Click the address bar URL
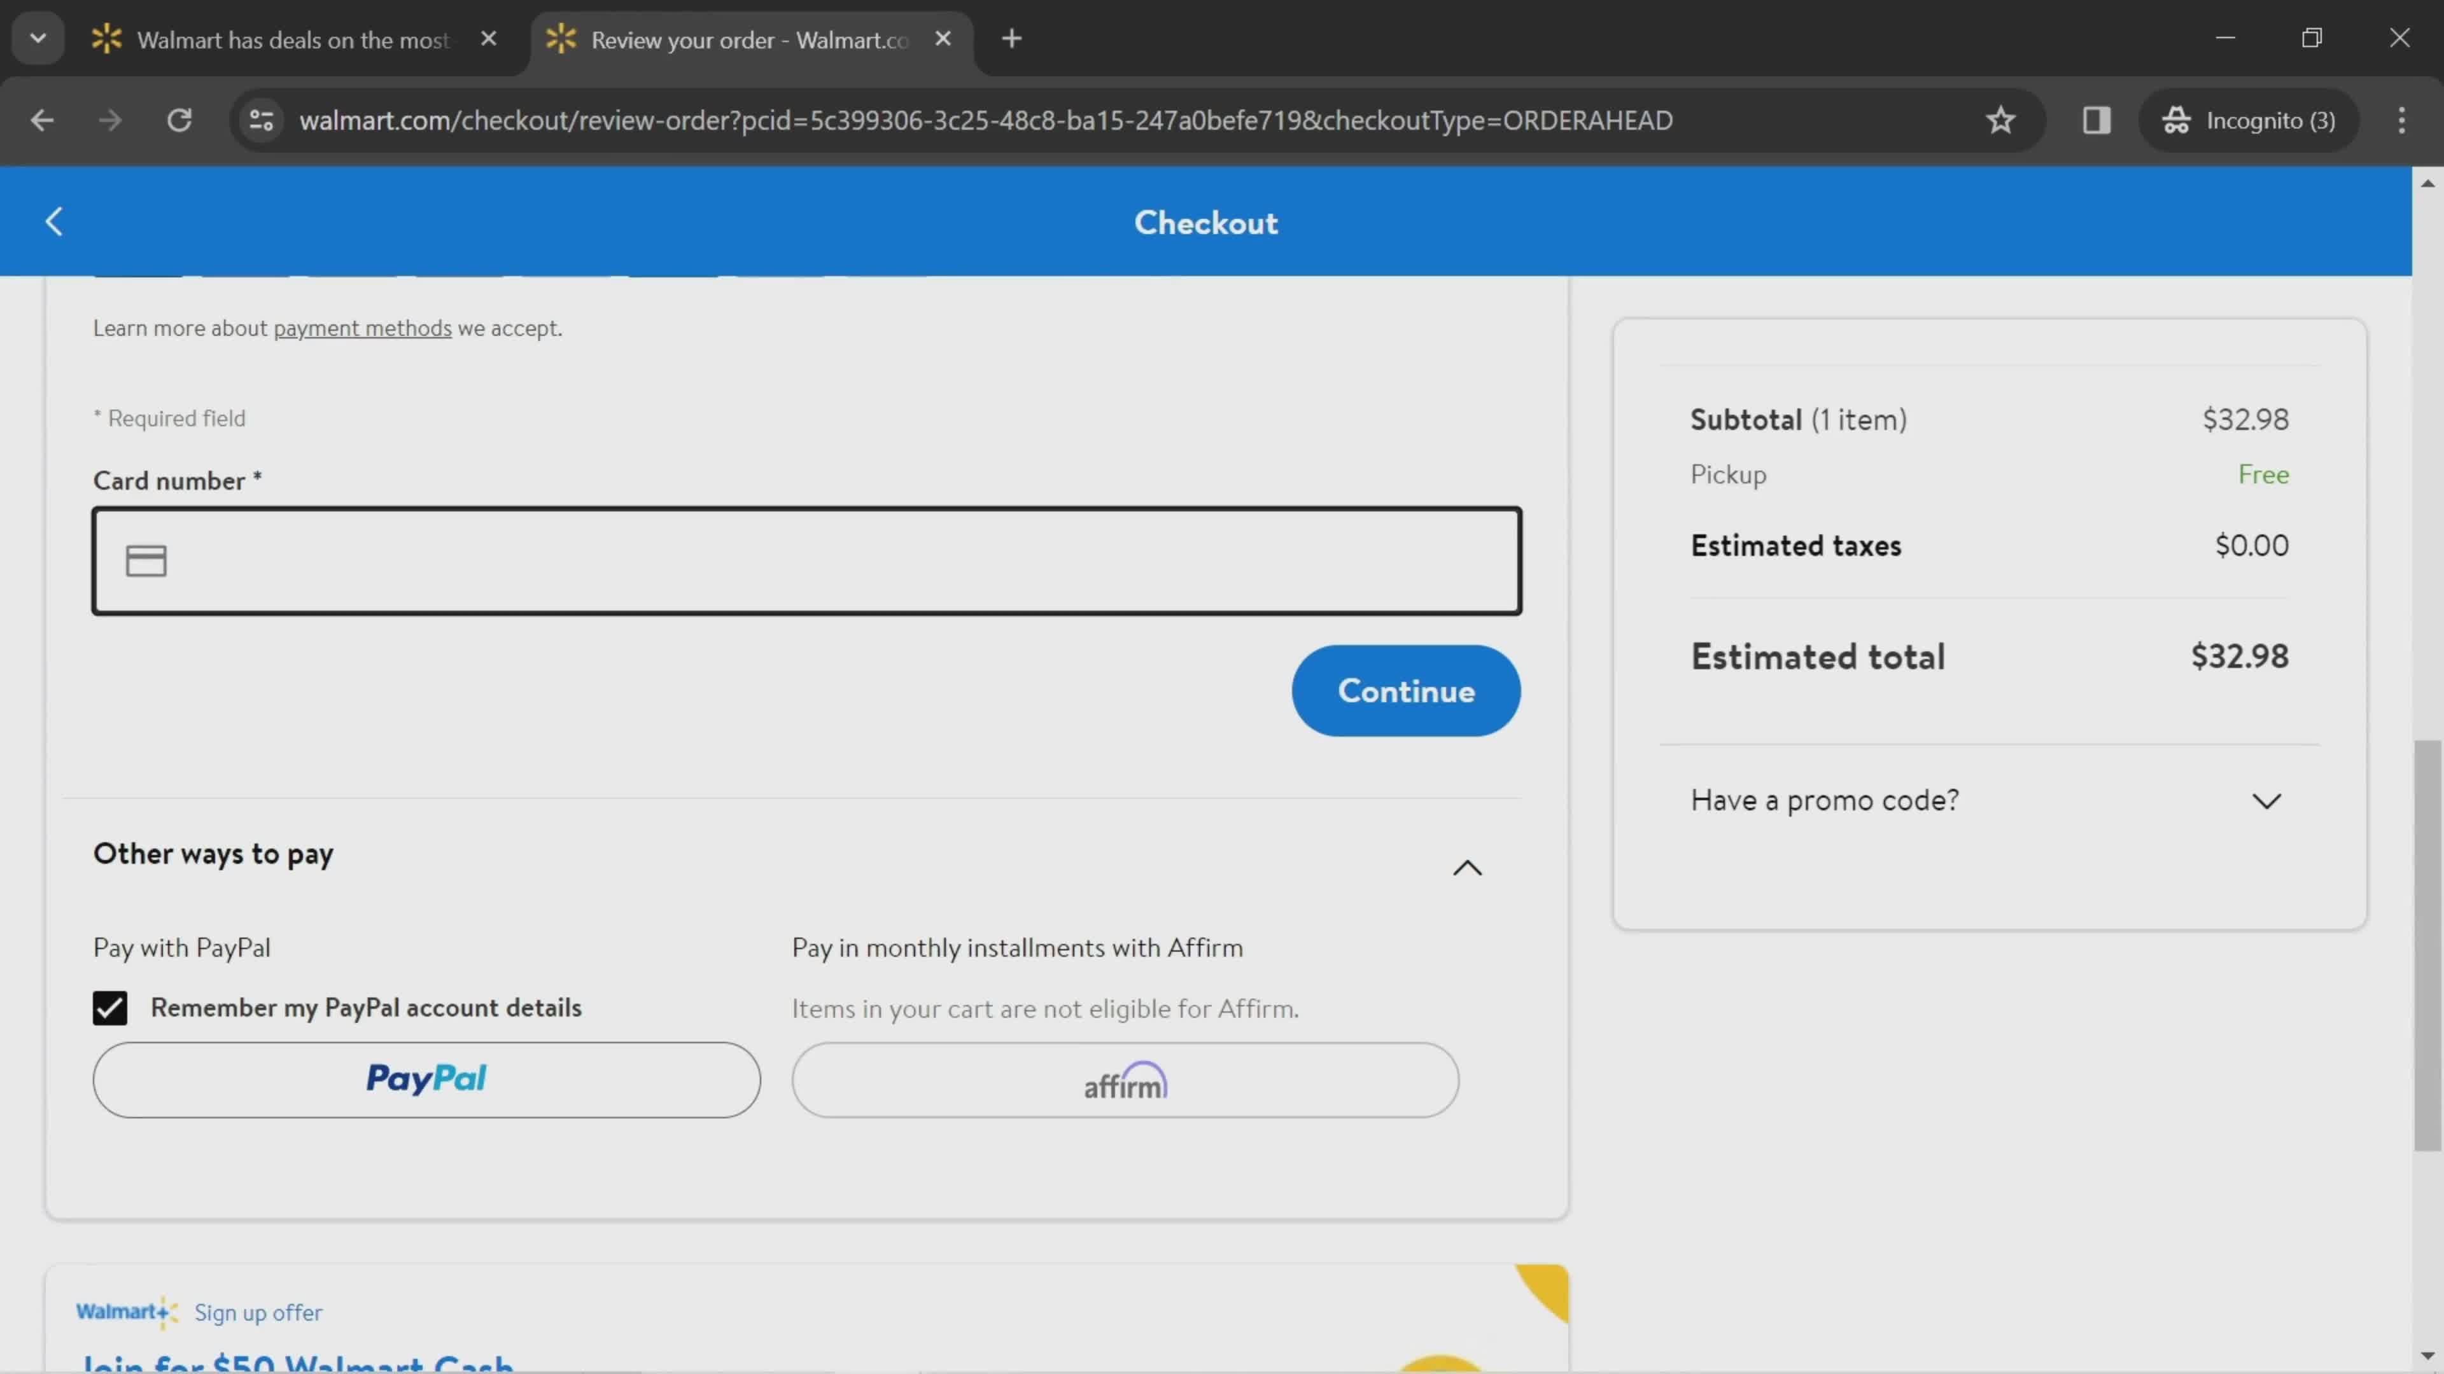2444x1374 pixels. click(986, 120)
